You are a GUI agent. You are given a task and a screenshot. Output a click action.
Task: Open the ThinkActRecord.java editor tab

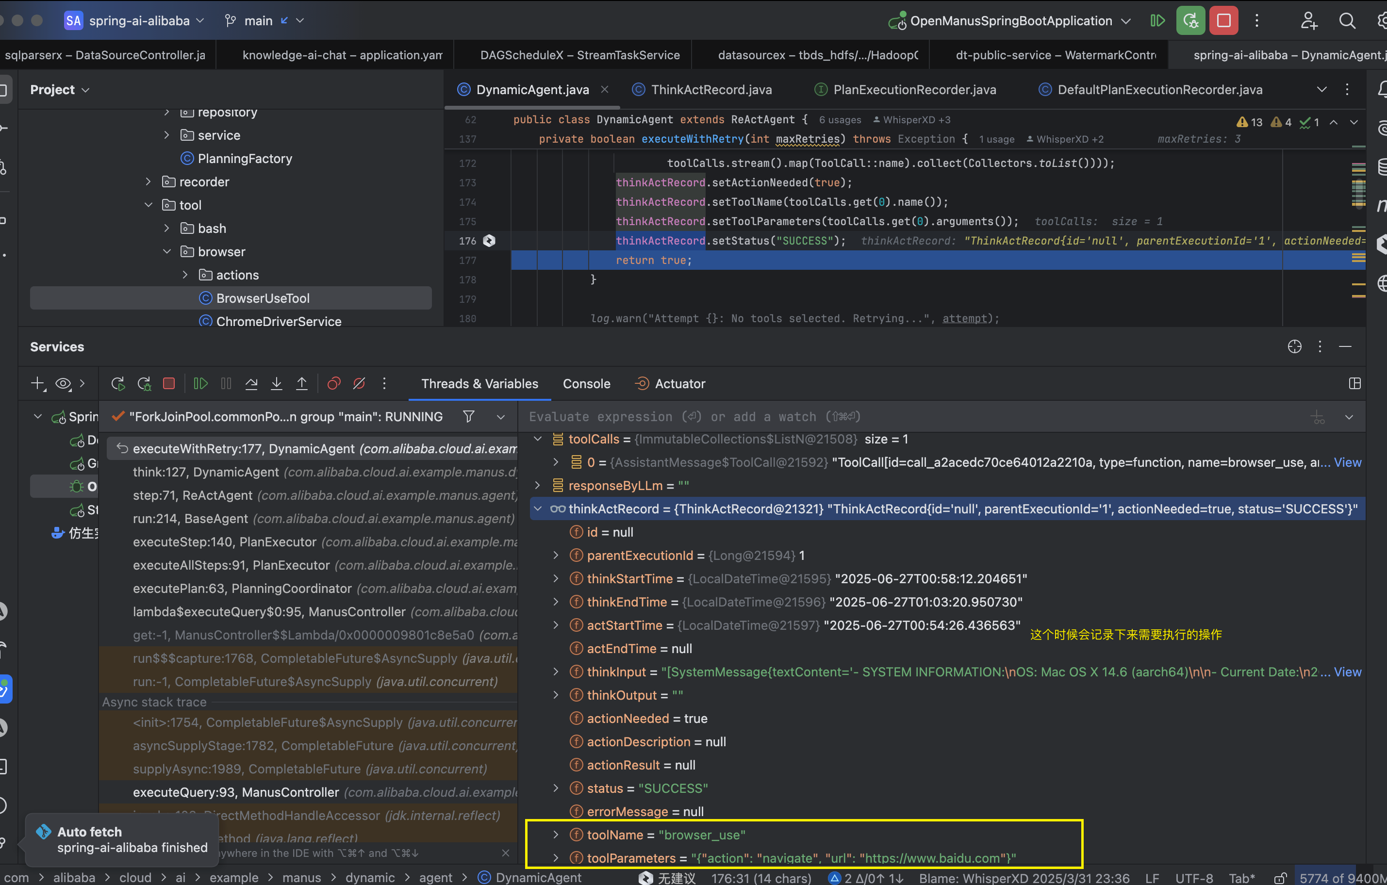click(711, 90)
